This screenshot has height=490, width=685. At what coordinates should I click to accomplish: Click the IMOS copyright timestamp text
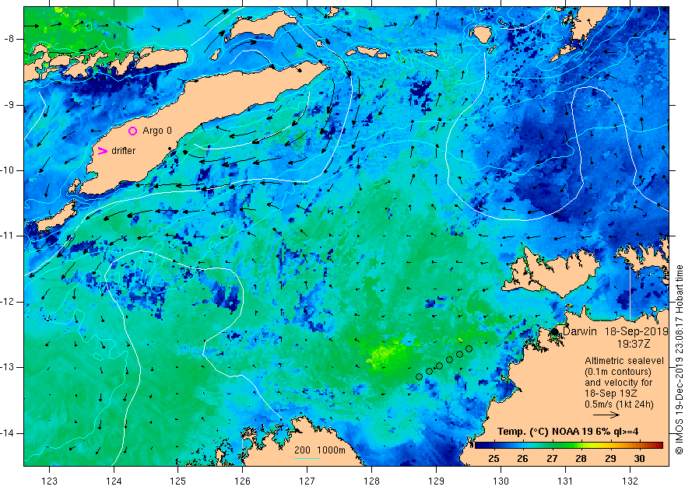coord(679,359)
